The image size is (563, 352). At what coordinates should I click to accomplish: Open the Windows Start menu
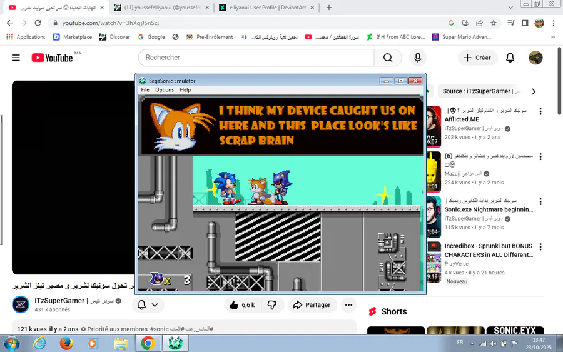point(11,343)
